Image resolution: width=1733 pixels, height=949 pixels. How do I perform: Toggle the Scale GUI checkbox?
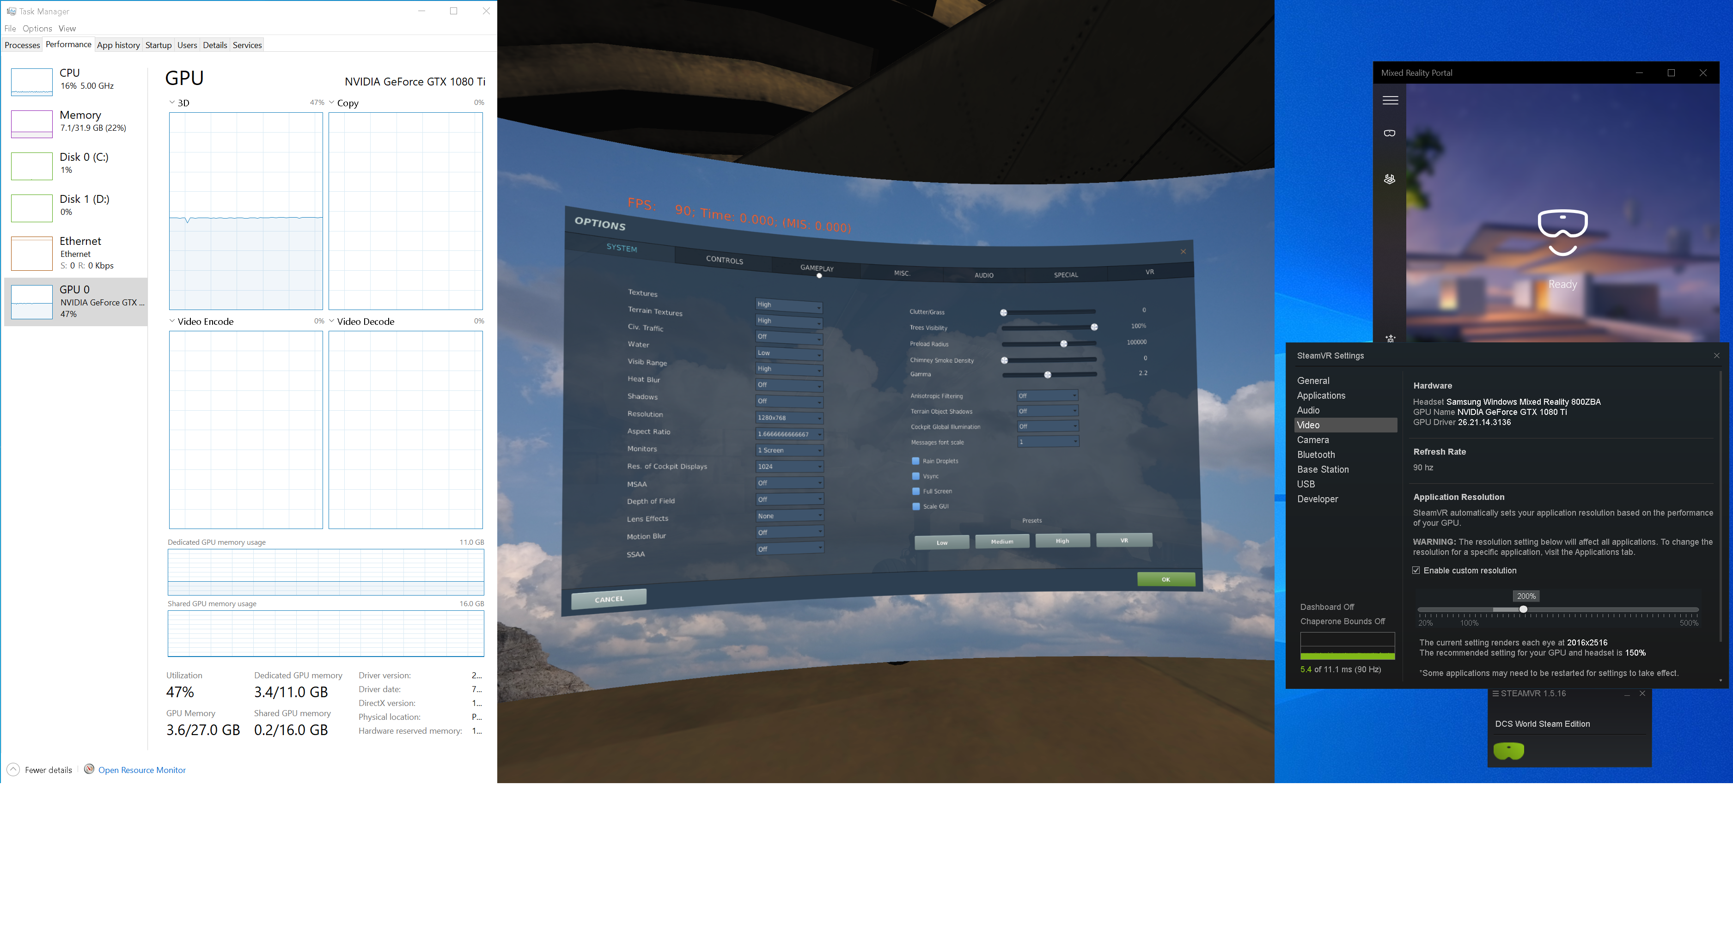click(x=915, y=506)
